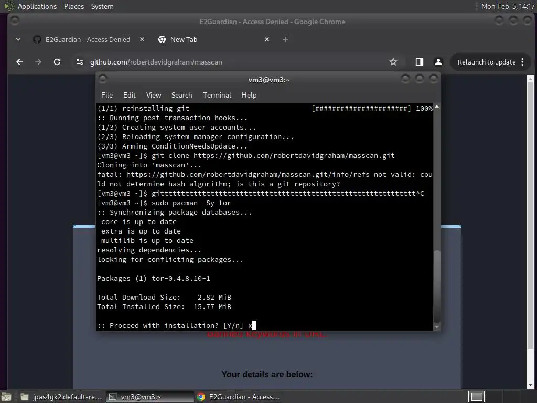This screenshot has height=403, width=537.
Task: Open jpas4gk2.default-re... taskbar item
Action: [61, 397]
